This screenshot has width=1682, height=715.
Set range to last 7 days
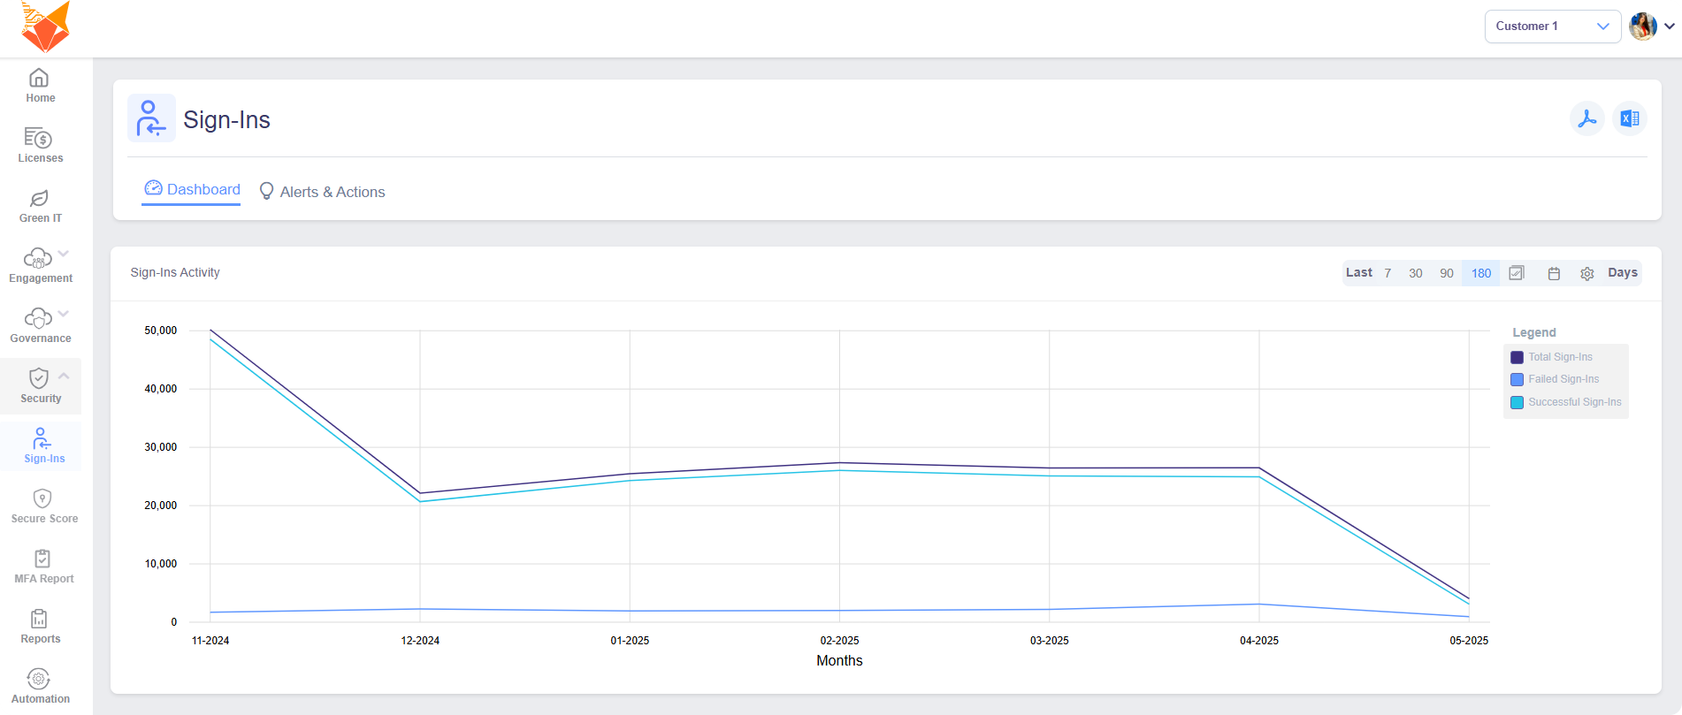1388,273
